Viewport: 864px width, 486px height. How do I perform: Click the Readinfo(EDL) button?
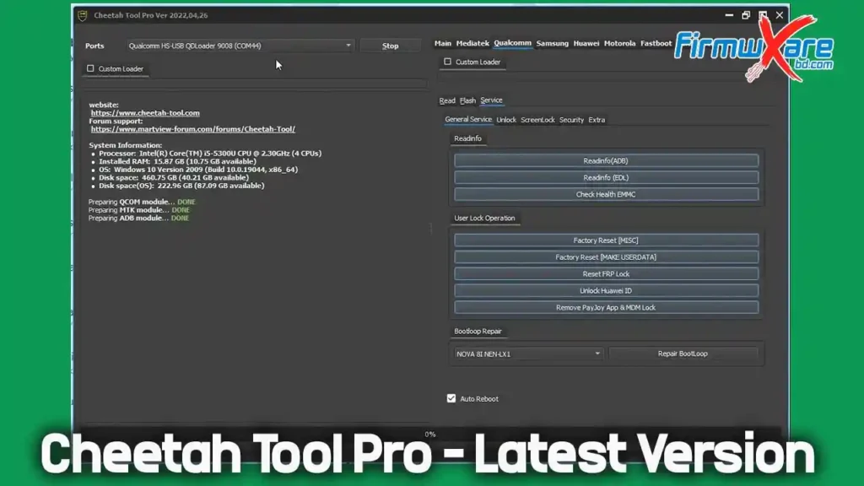pos(605,177)
